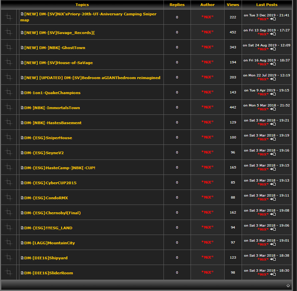297x291 pixels.
Task: Open last-post icon for Fri 16 Aug 2019 row
Action: click(x=273, y=64)
